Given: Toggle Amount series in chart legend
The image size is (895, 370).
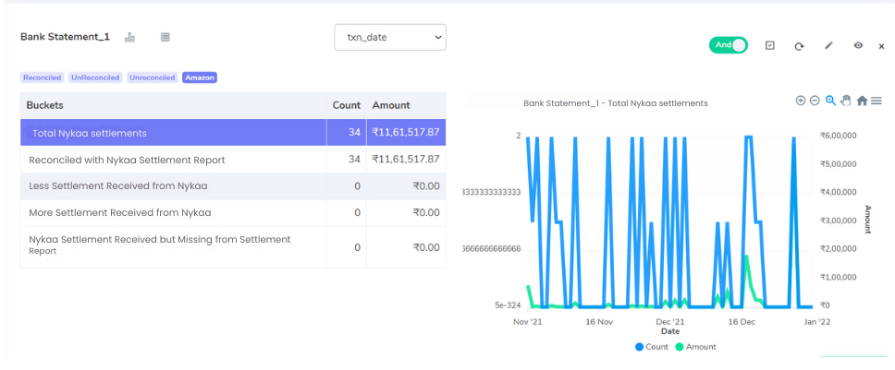Looking at the screenshot, I should (x=696, y=347).
